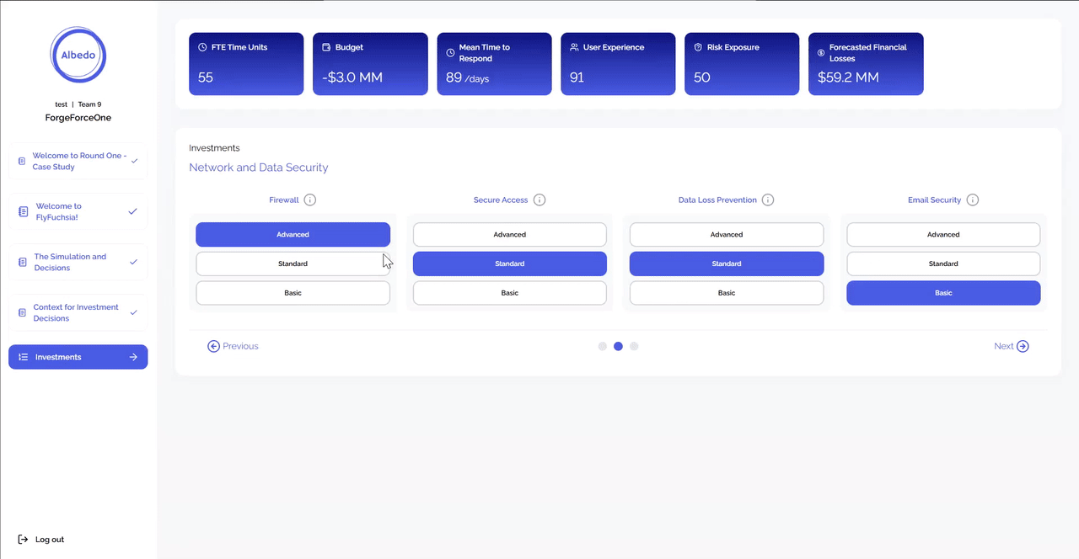Screen dimensions: 1079x559
Task: Open Welcome to FlyFuchsia! section
Action: point(78,212)
